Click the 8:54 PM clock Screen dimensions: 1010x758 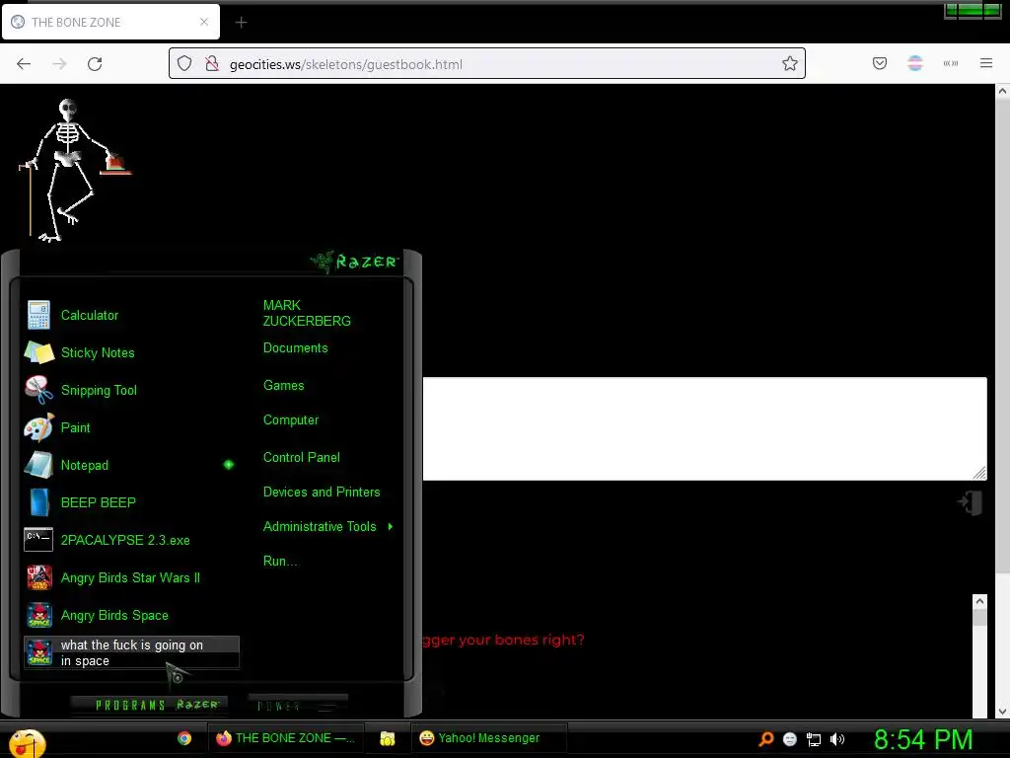pyautogui.click(x=923, y=739)
